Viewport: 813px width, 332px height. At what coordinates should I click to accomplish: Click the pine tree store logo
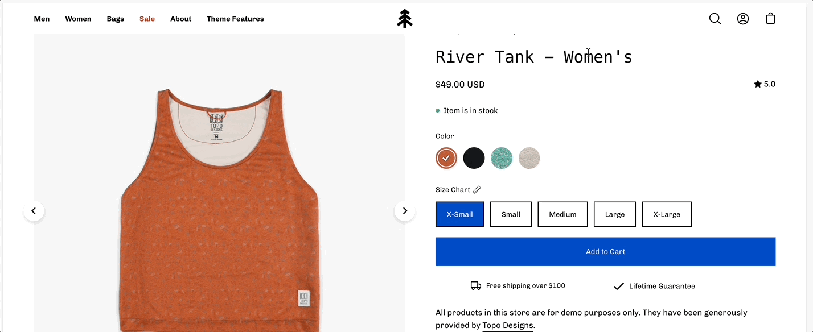405,19
